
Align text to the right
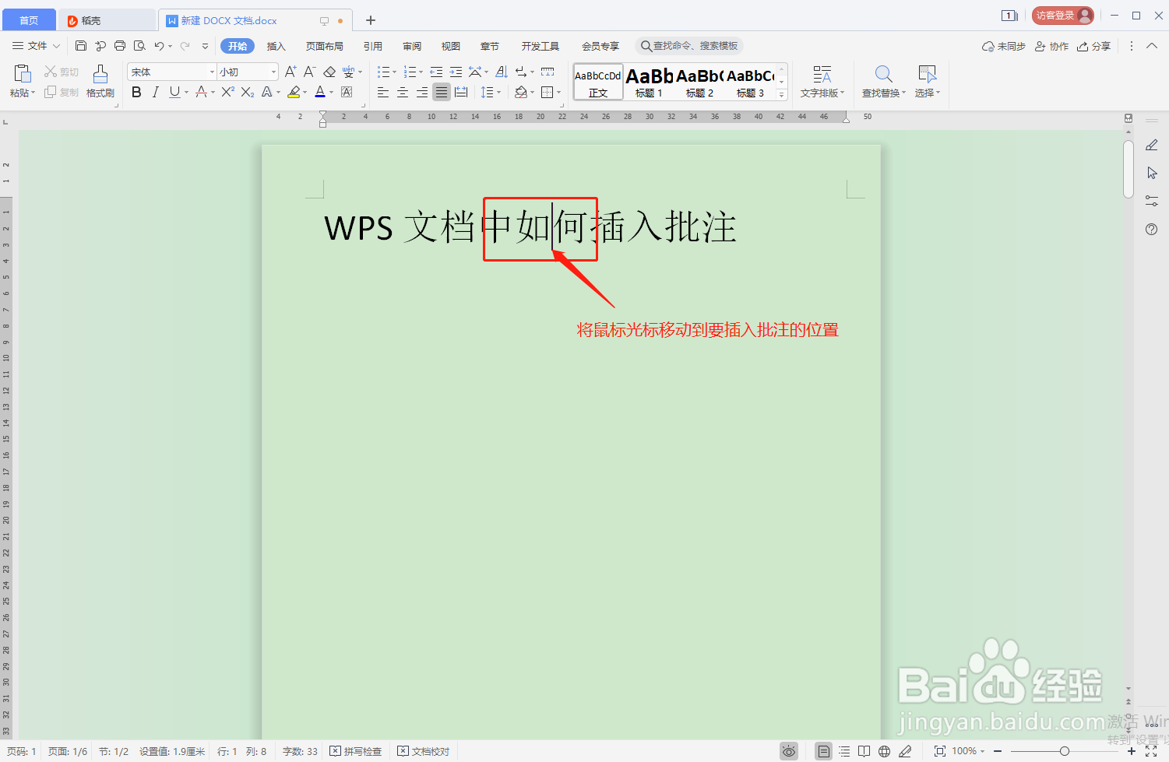(422, 93)
